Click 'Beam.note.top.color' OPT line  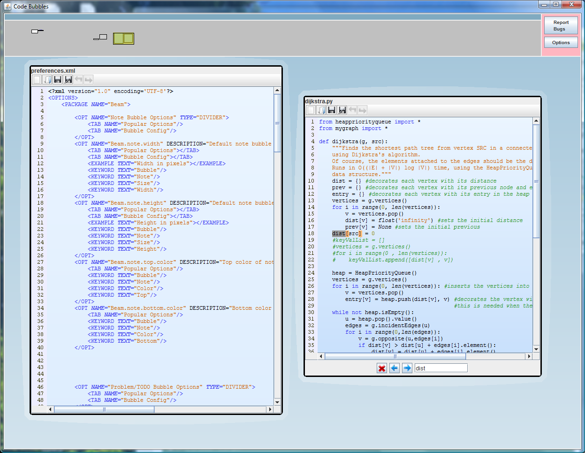[174, 262]
